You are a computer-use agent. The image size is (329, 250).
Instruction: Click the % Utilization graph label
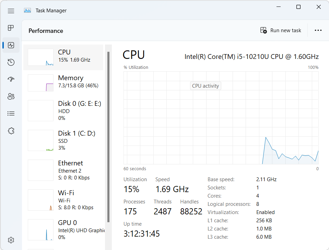pos(136,67)
